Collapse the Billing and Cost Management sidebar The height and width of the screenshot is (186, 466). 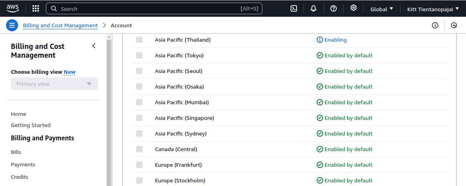(x=94, y=46)
